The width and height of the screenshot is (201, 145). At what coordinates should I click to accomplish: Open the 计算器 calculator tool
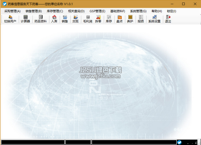point(25,19)
